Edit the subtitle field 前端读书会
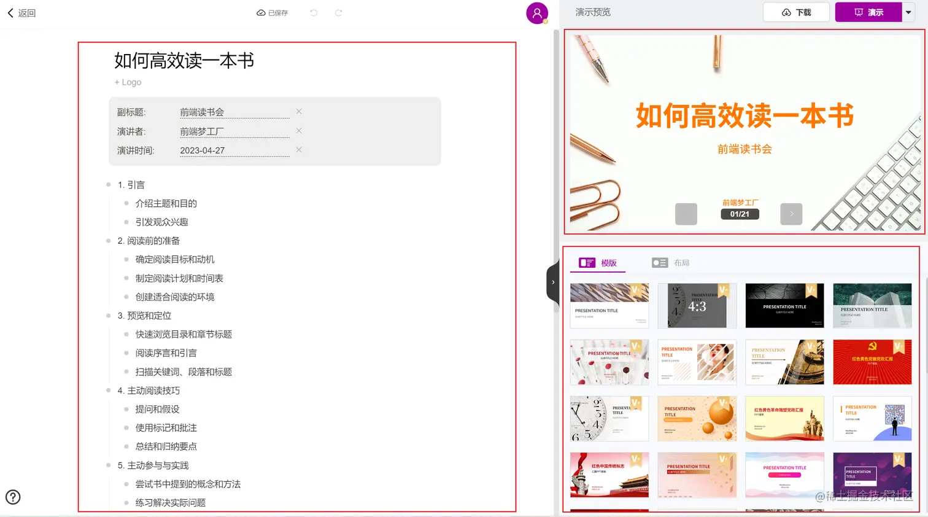The width and height of the screenshot is (928, 517). coord(234,112)
